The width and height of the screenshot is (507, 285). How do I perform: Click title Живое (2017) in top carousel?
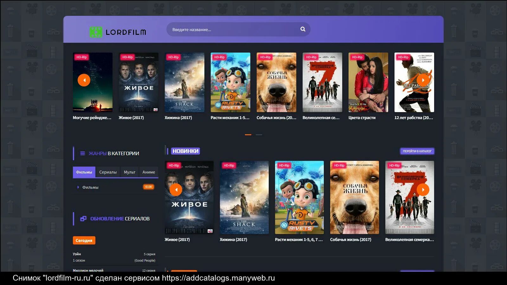tap(131, 117)
